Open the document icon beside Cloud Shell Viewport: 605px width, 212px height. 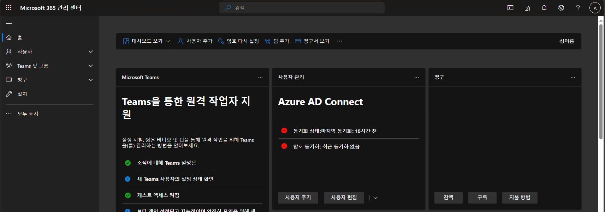coord(527,8)
